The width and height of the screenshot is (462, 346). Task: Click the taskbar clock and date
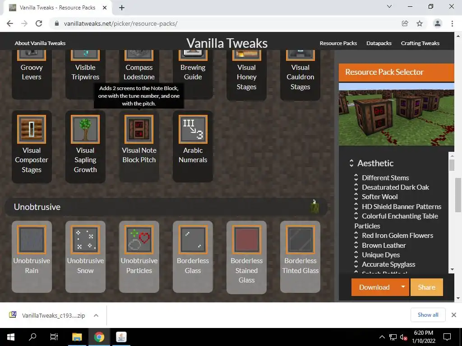tap(423, 337)
